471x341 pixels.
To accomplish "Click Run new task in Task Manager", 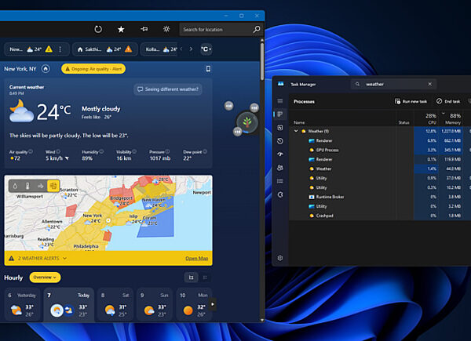I will point(411,101).
